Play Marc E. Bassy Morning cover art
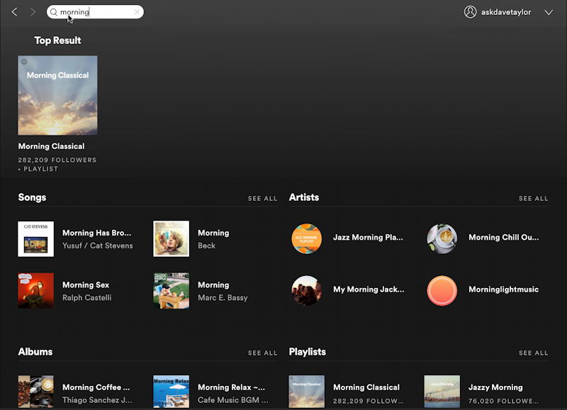The height and width of the screenshot is (410, 567). point(171,291)
